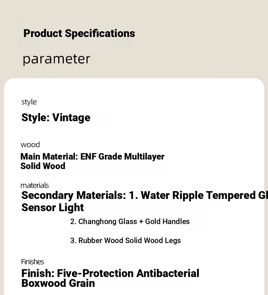Select item '3. Rubber Wood Solid Wood Legs'
The image size is (268, 295).
[126, 241]
